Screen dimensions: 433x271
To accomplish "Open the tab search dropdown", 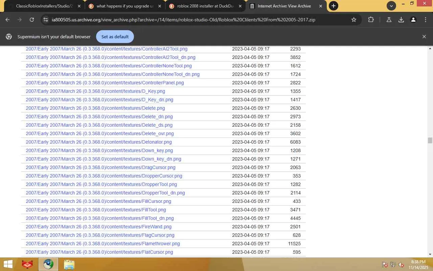I will pos(391,6).
